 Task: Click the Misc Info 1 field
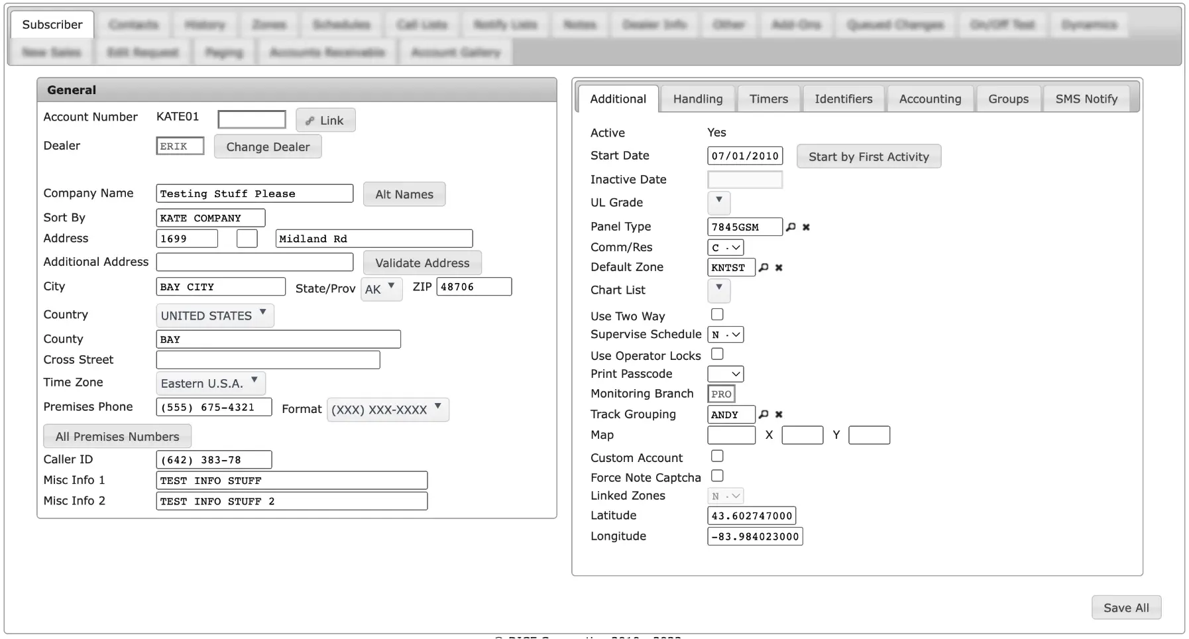(x=292, y=480)
